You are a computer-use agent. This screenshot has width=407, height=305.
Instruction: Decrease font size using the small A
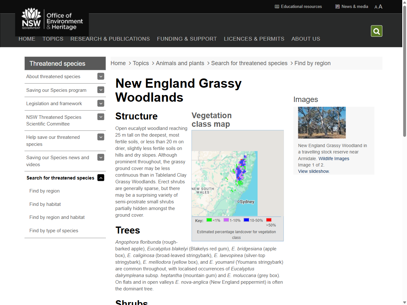(376, 7)
